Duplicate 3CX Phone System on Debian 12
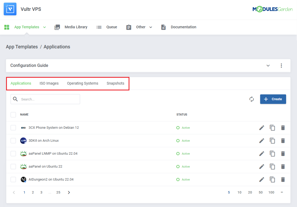This screenshot has width=297, height=207. (272, 128)
